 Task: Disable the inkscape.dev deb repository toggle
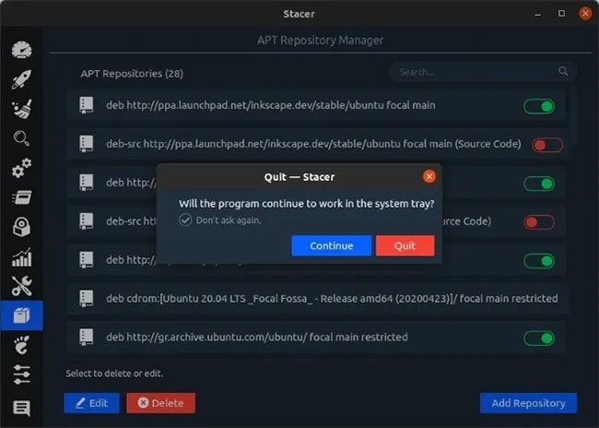(x=539, y=106)
